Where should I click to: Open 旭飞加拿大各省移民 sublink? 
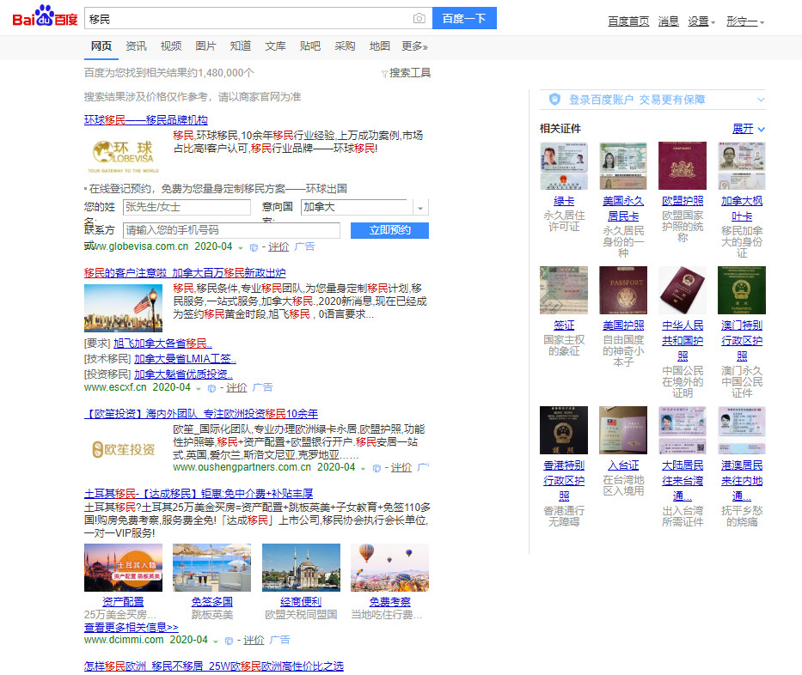click(x=162, y=344)
